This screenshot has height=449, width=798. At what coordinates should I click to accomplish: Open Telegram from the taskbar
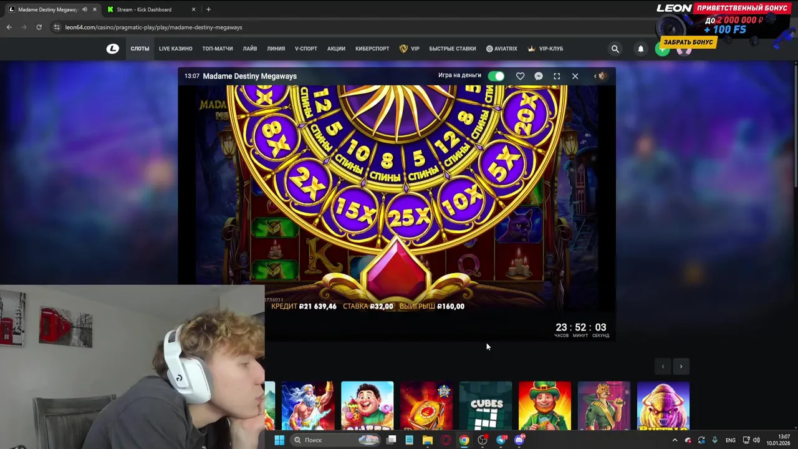(x=501, y=440)
